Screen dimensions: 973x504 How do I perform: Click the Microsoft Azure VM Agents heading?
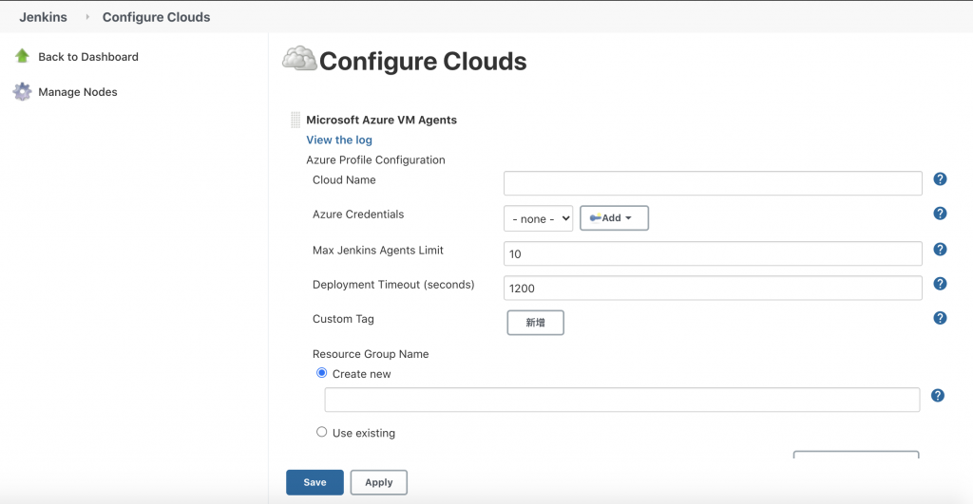point(382,120)
